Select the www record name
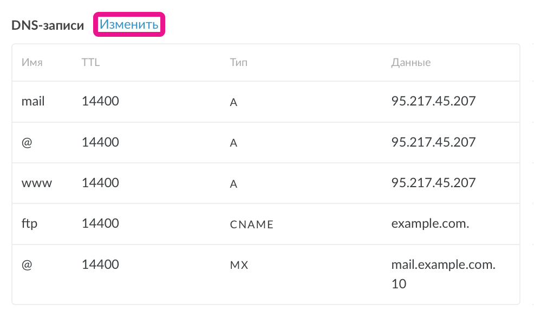Image resolution: width=534 pixels, height=317 pixels. (x=37, y=183)
